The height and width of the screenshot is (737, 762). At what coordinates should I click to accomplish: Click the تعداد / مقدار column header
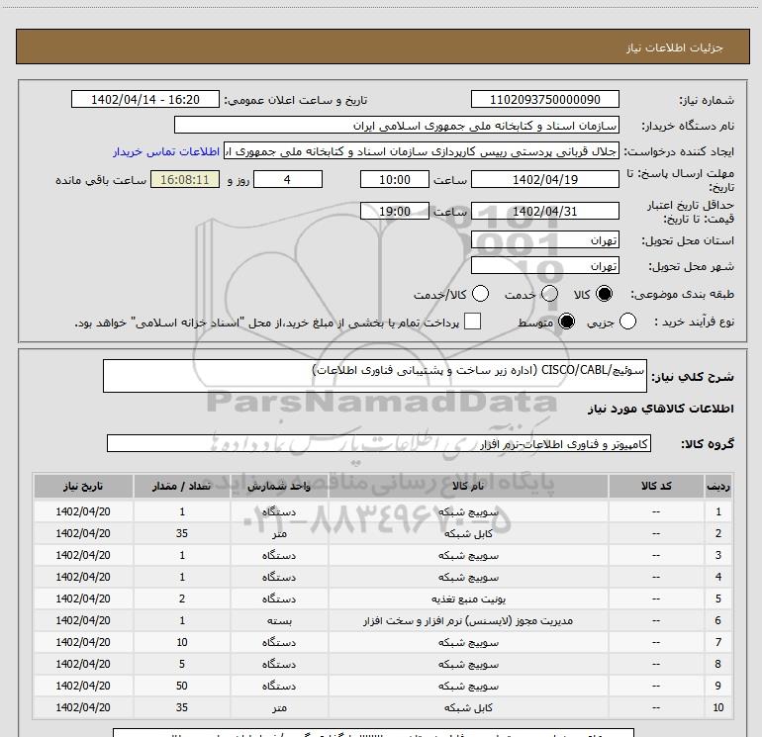tap(182, 487)
